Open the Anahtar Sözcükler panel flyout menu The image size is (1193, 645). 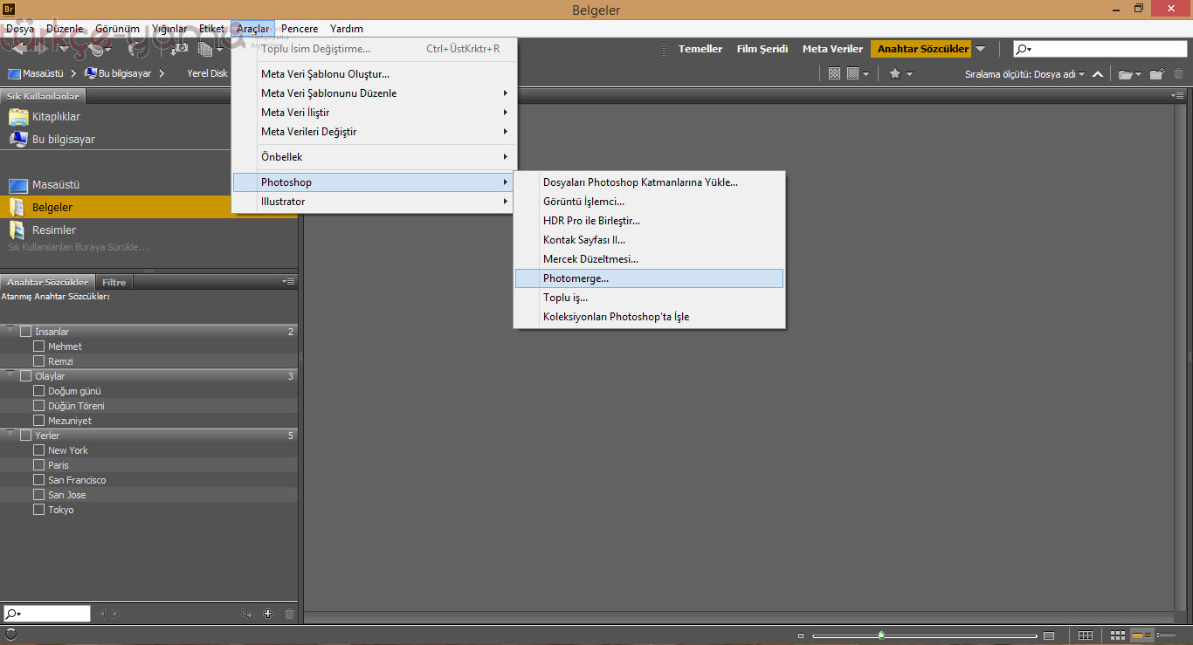(289, 282)
